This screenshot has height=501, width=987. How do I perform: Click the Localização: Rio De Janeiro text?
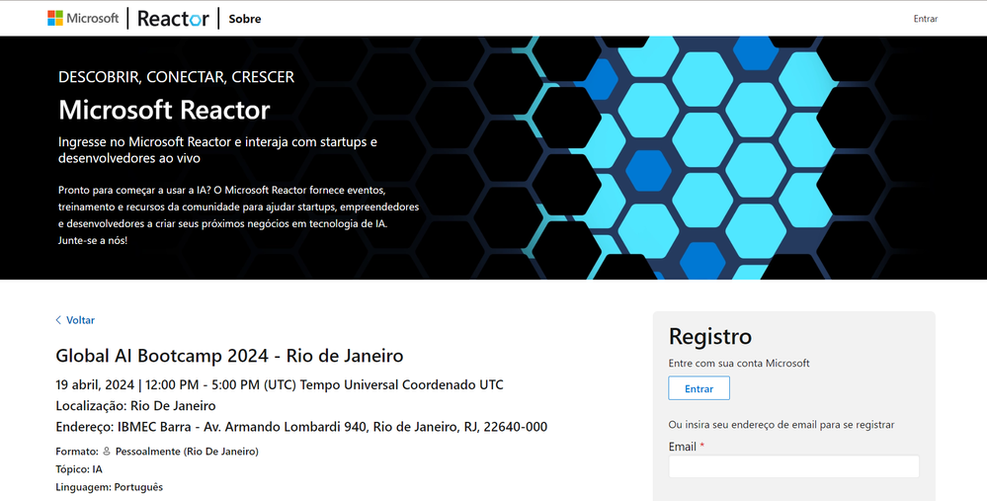pyautogui.click(x=135, y=406)
